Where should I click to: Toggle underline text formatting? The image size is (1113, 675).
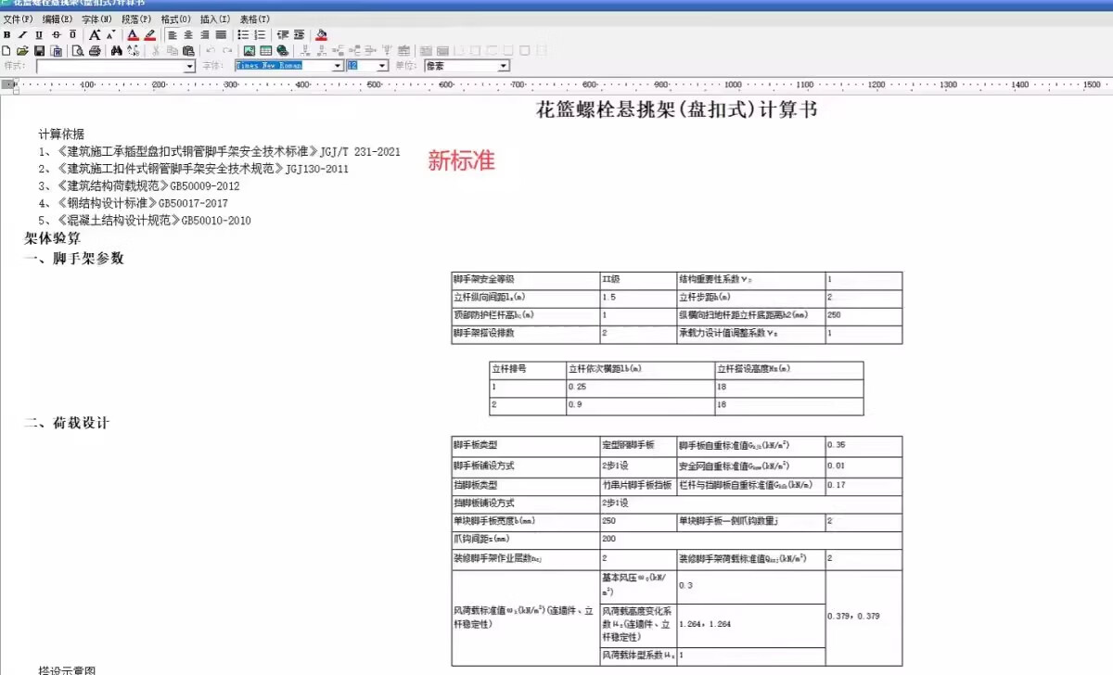39,35
